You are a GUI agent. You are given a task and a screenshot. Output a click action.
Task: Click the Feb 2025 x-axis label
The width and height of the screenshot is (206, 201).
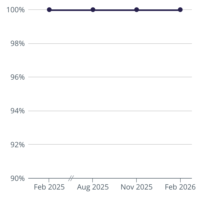49,187
